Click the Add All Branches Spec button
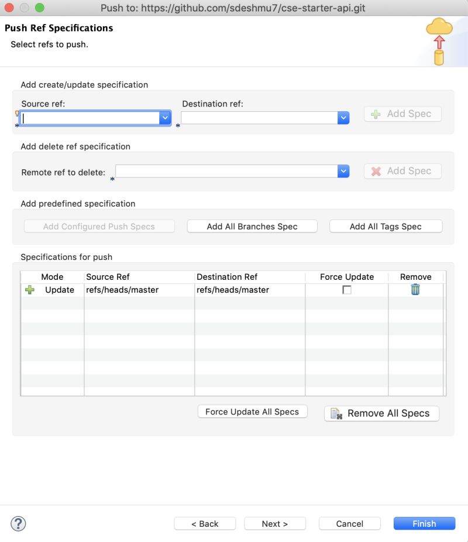Viewport: 468px width, 542px height. point(252,226)
